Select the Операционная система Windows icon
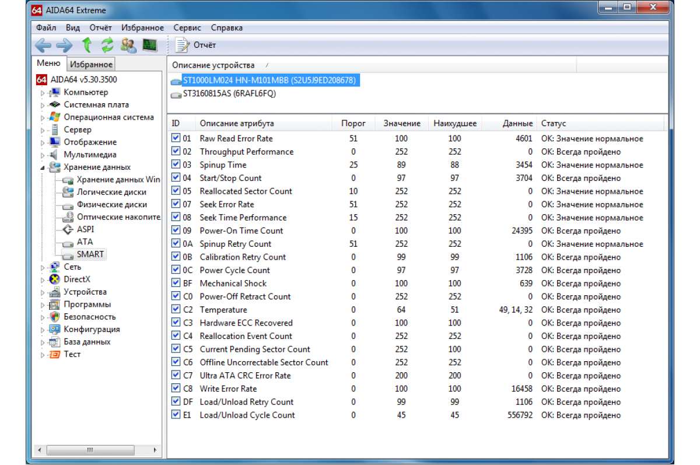Viewport: 700px width, 465px height. pyautogui.click(x=55, y=117)
